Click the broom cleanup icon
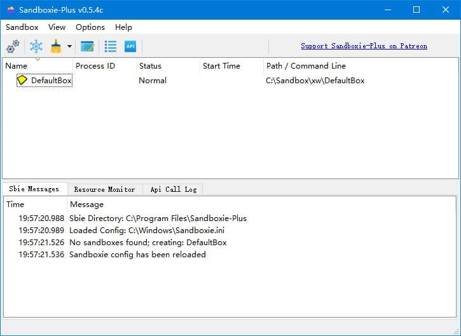The height and width of the screenshot is (336, 461). (x=56, y=46)
